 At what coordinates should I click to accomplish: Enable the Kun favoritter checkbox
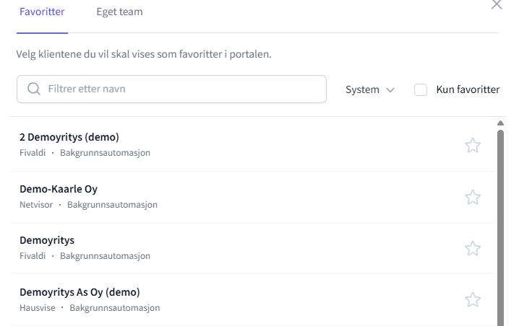point(421,89)
